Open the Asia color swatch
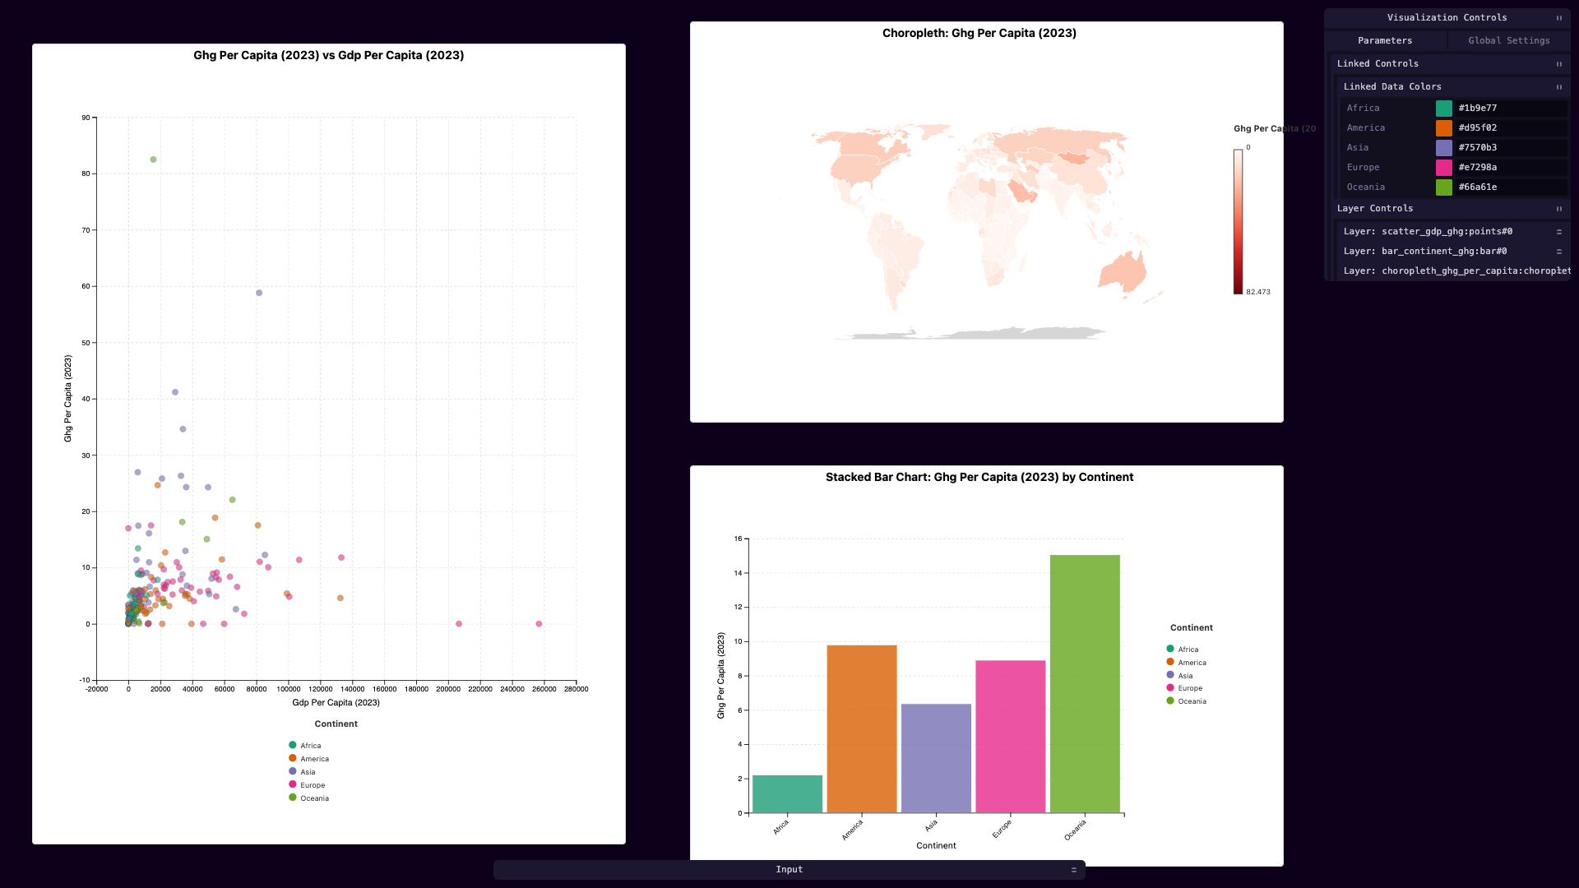Viewport: 1579px width, 888px height. pos(1444,148)
